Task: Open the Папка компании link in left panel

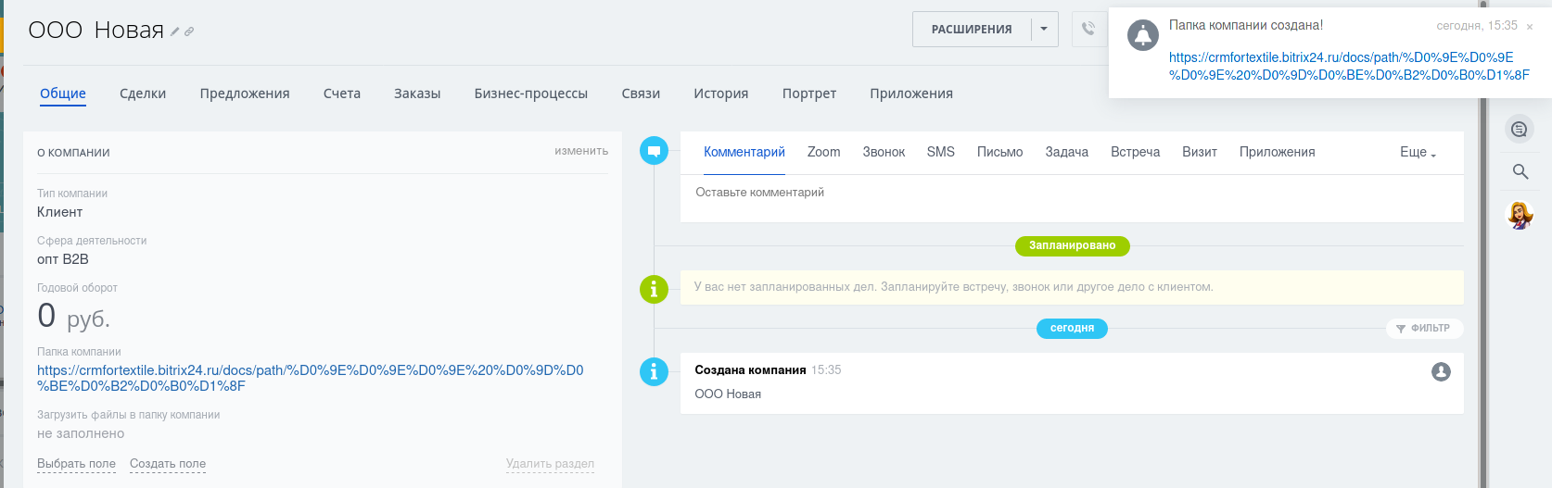Action: click(310, 377)
